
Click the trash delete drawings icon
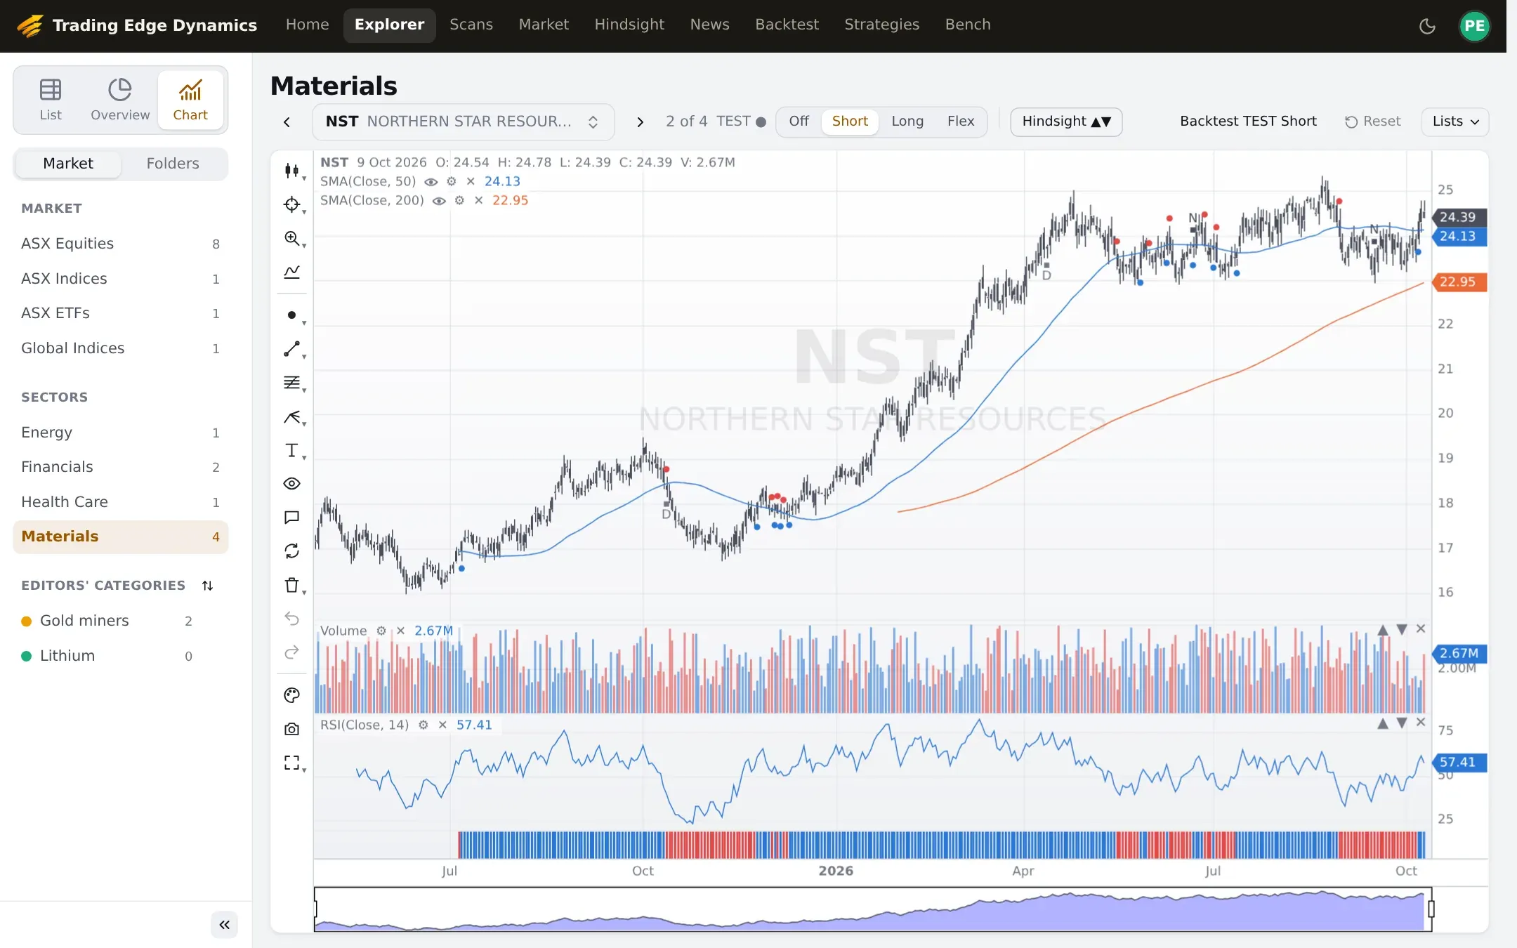pos(291,585)
